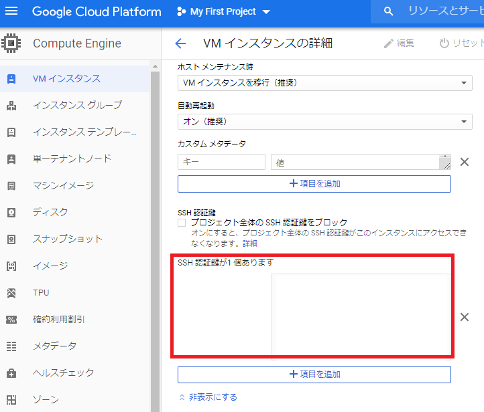Click the pencil edit icon

coord(388,43)
